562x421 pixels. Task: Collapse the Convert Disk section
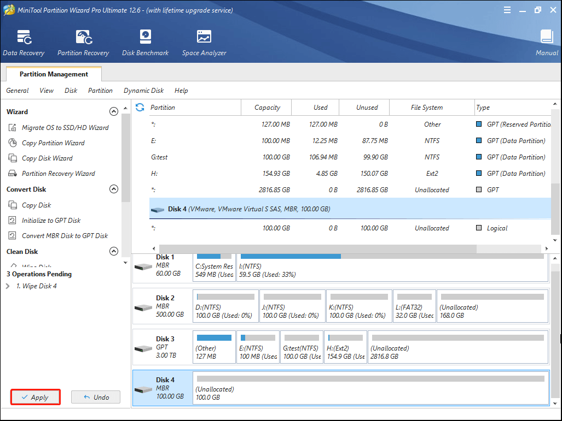click(114, 189)
